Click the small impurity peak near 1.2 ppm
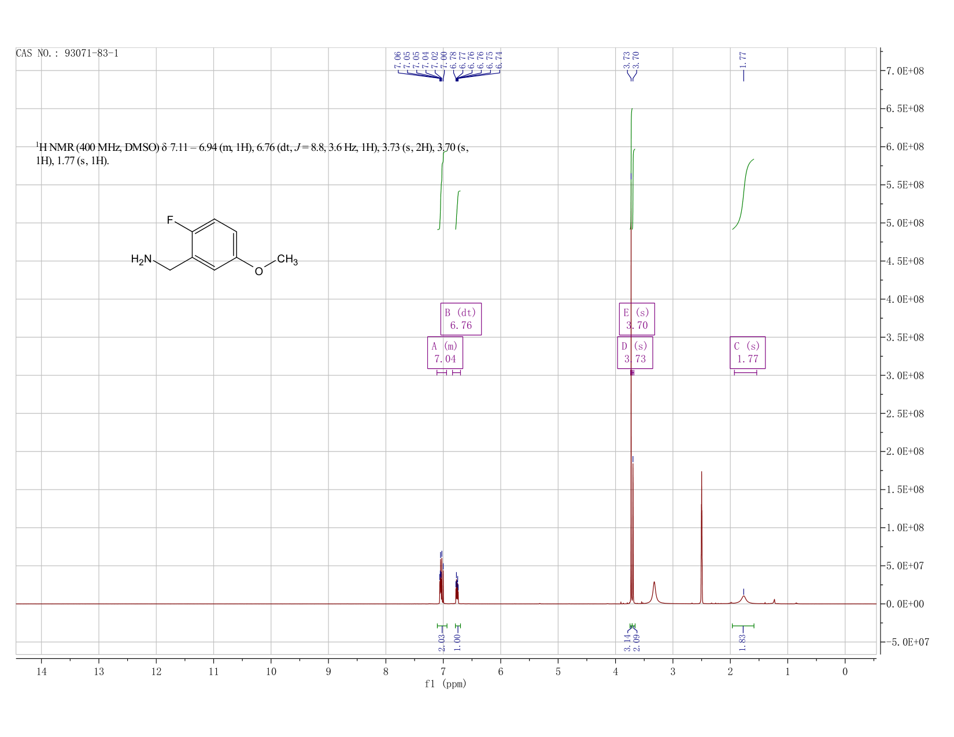This screenshot has width=954, height=737. click(774, 601)
